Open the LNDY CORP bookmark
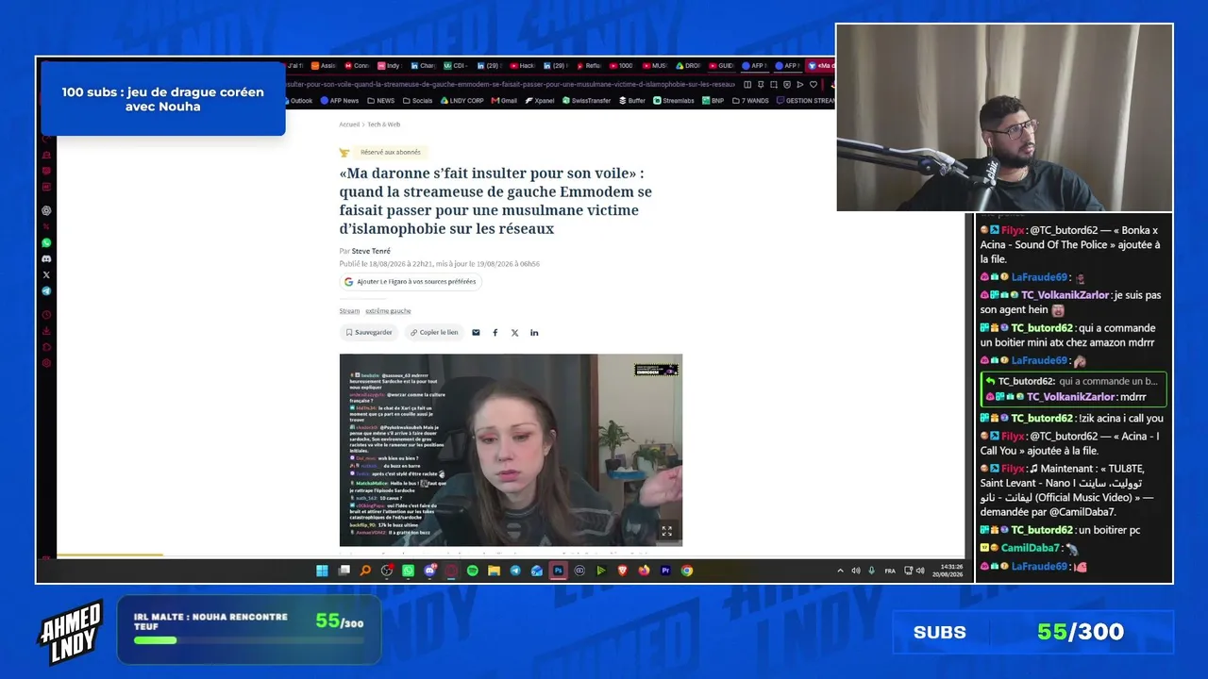This screenshot has width=1208, height=679. [x=461, y=101]
